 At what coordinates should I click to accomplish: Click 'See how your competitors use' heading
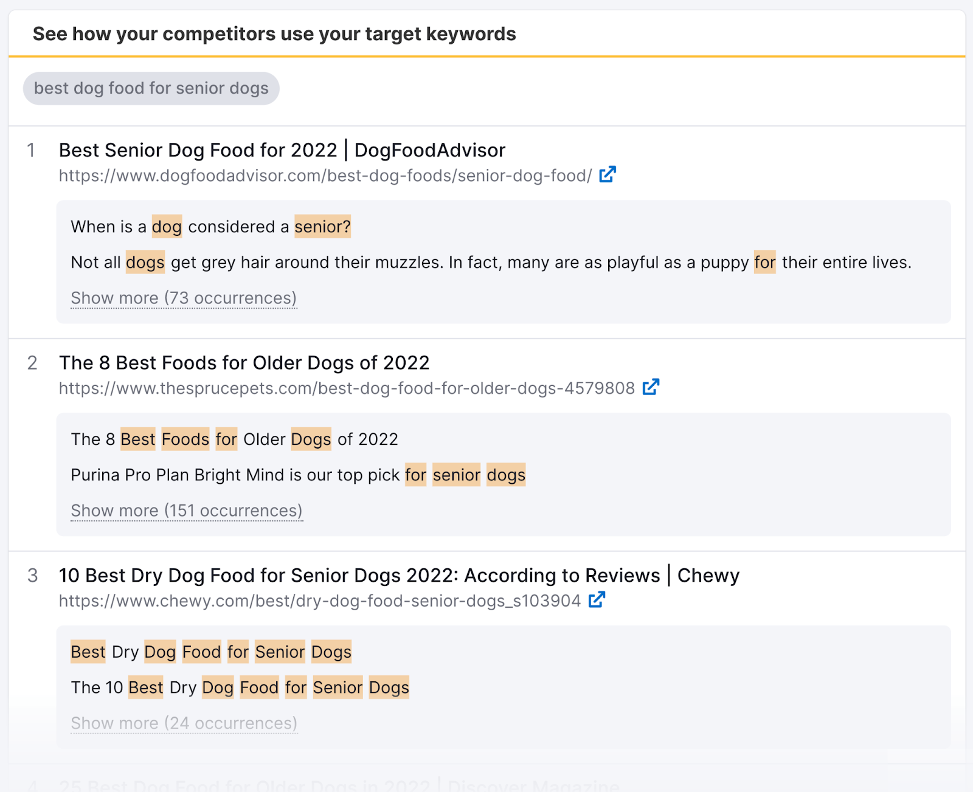[274, 34]
